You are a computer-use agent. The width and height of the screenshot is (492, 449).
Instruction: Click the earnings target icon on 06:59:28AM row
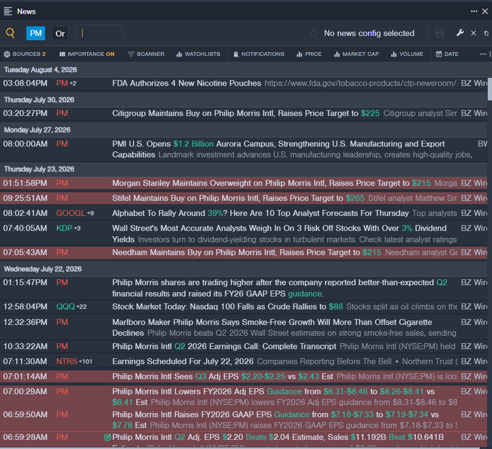[107, 437]
